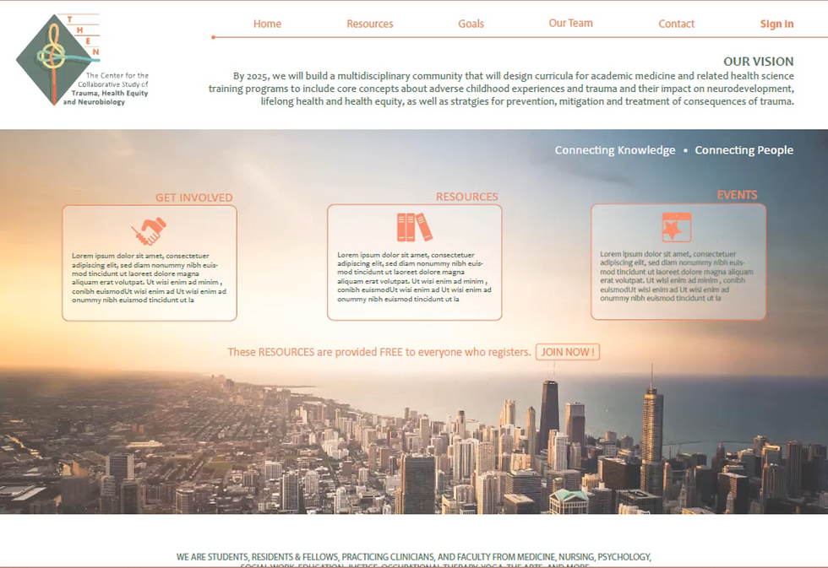Click the free resources registration message
This screenshot has width=828, height=568.
point(377,352)
